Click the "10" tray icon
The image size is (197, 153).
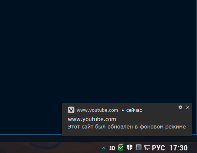[112, 148]
